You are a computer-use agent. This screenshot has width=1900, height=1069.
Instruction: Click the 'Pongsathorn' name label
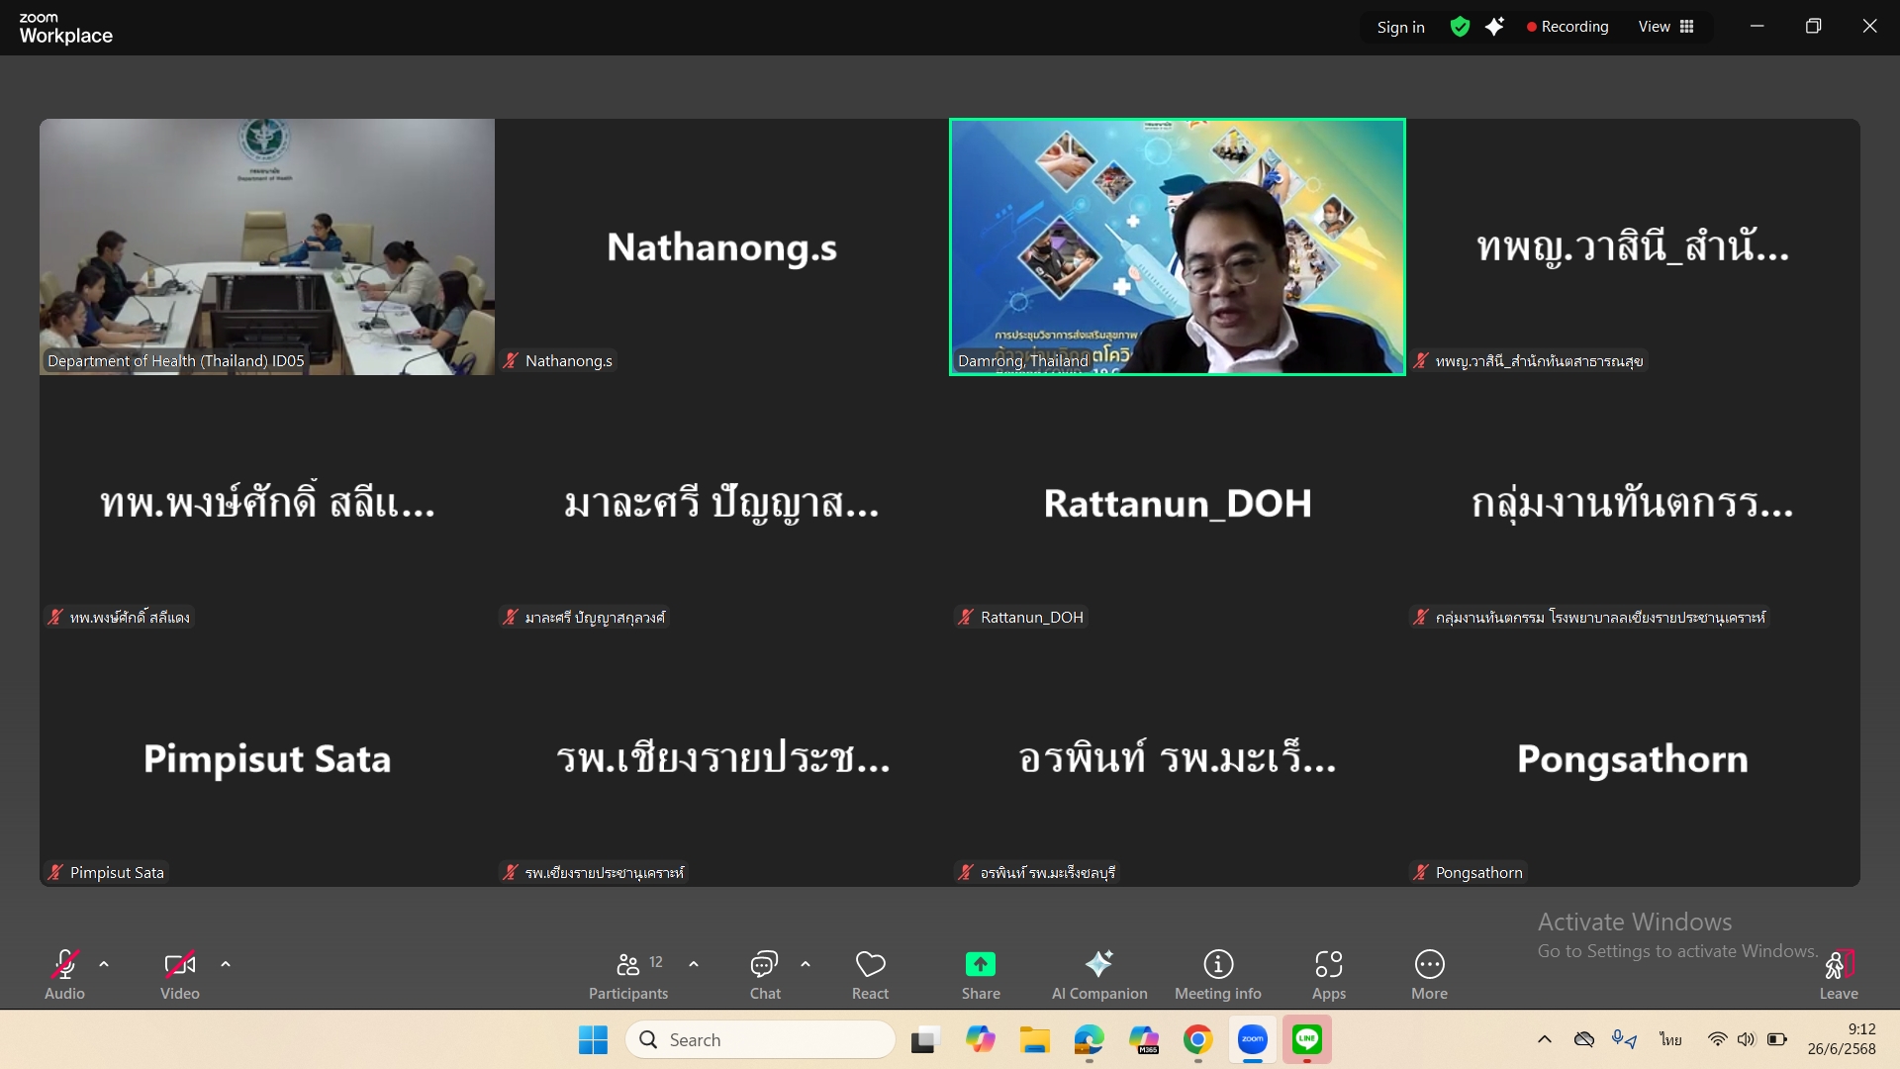[1479, 872]
